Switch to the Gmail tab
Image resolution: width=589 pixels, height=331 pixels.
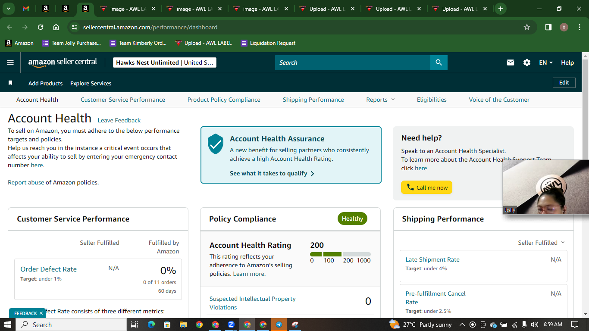tap(26, 9)
